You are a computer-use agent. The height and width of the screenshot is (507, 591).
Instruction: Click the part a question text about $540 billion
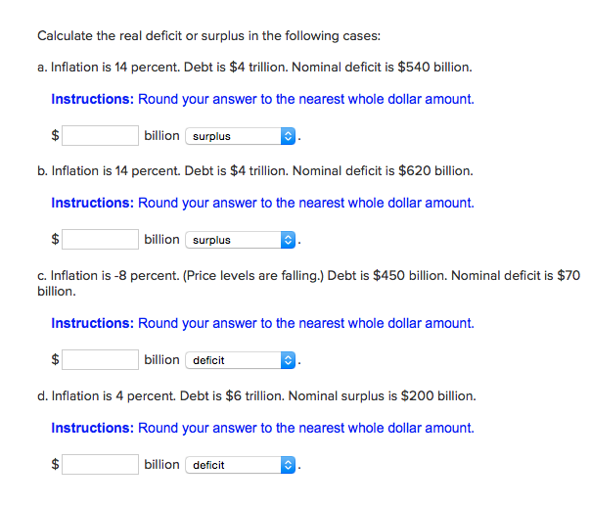click(x=254, y=68)
